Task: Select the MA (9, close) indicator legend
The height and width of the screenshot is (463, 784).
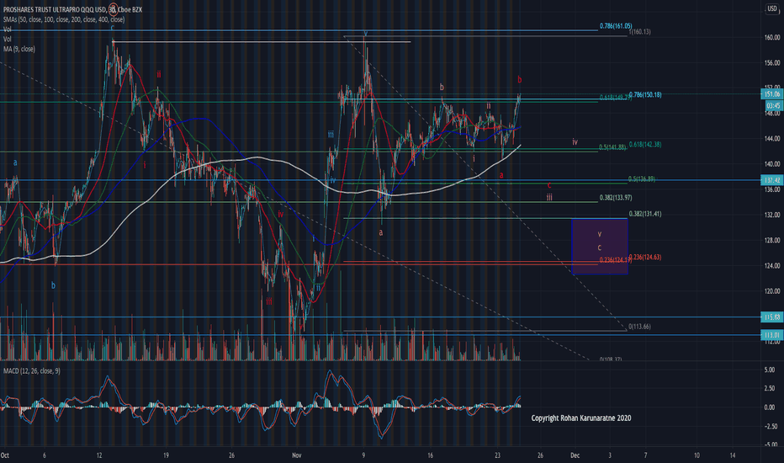Action: pyautogui.click(x=19, y=49)
